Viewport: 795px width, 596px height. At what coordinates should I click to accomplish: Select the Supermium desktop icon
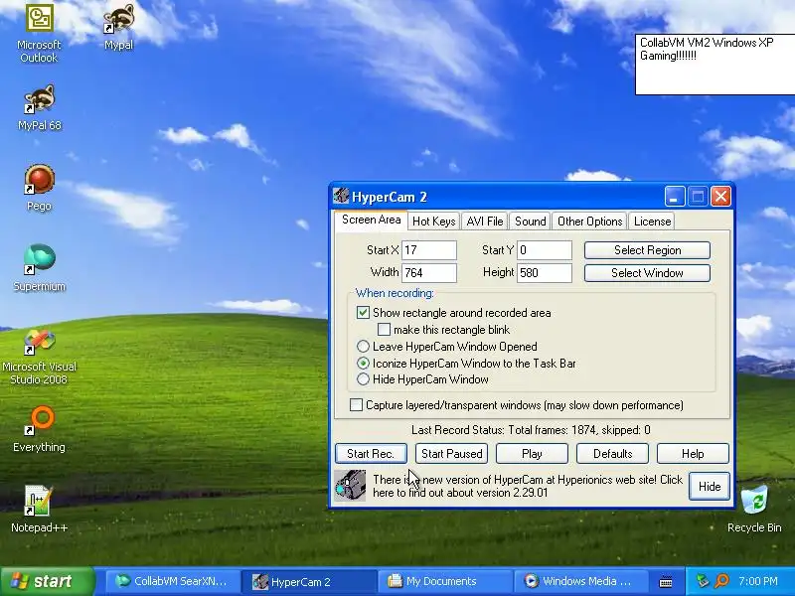coord(39,268)
